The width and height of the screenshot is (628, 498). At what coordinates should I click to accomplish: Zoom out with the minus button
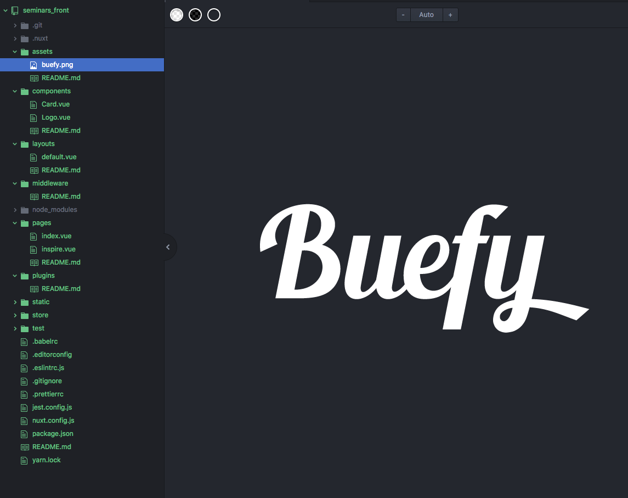[x=403, y=15]
